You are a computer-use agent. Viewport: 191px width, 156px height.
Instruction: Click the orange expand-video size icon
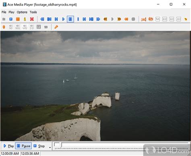coord(151,19)
